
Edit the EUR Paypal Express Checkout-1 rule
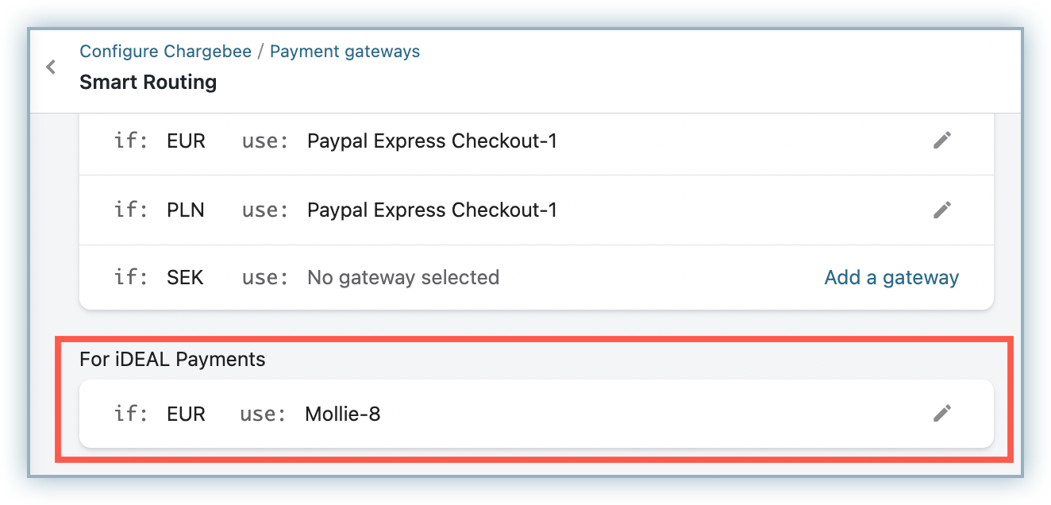(941, 141)
